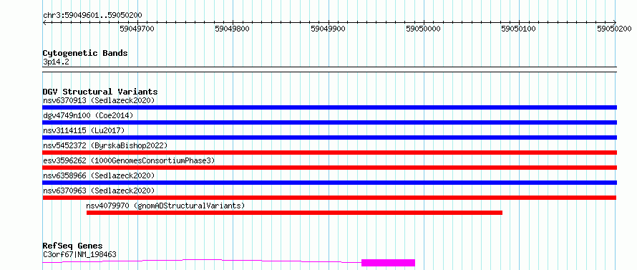The height and width of the screenshot is (270, 637).
Task: Open the nsv3114115 (Lu2017) label
Action: point(84,130)
